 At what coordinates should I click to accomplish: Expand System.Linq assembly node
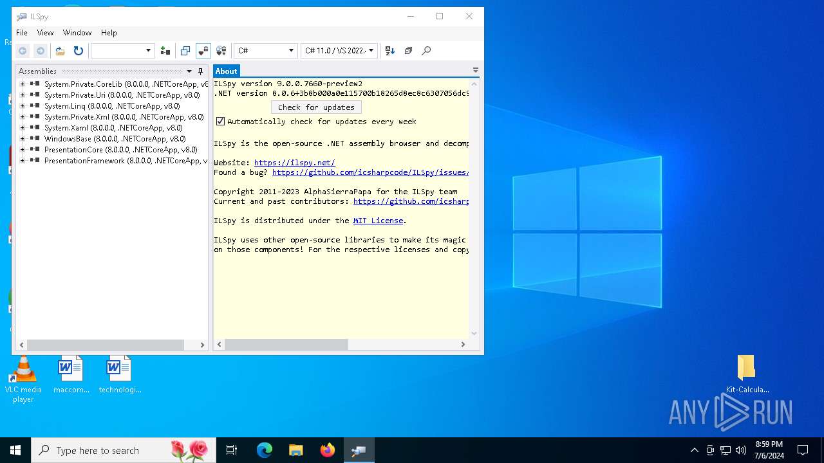tap(22, 106)
